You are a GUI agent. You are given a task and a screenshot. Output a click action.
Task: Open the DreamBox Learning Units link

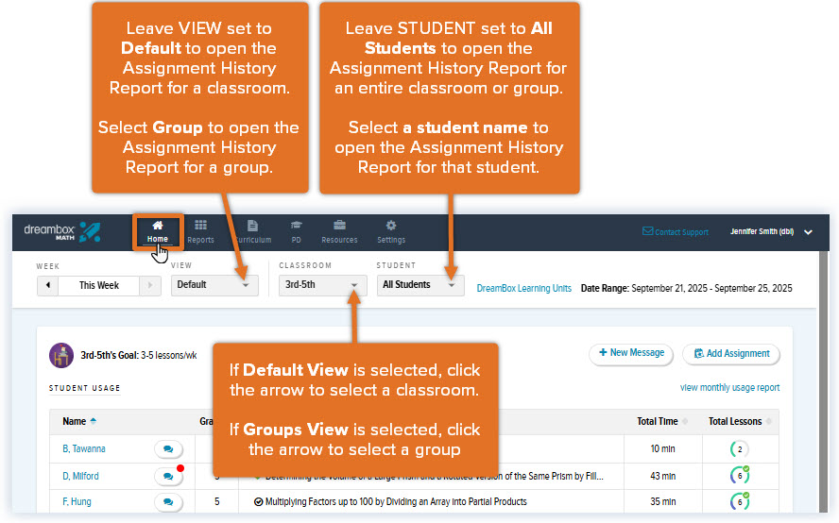click(x=523, y=288)
